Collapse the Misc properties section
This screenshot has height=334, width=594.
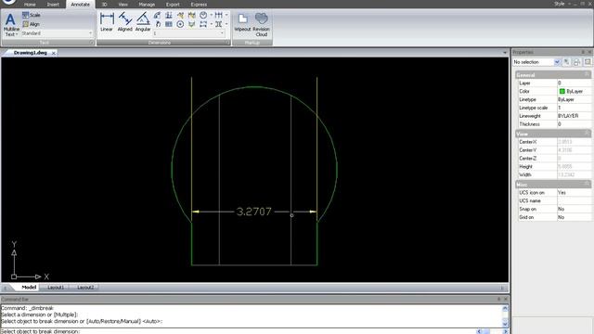tap(587, 184)
